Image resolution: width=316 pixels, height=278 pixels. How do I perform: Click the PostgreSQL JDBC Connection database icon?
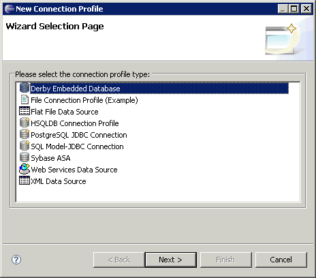[25, 134]
